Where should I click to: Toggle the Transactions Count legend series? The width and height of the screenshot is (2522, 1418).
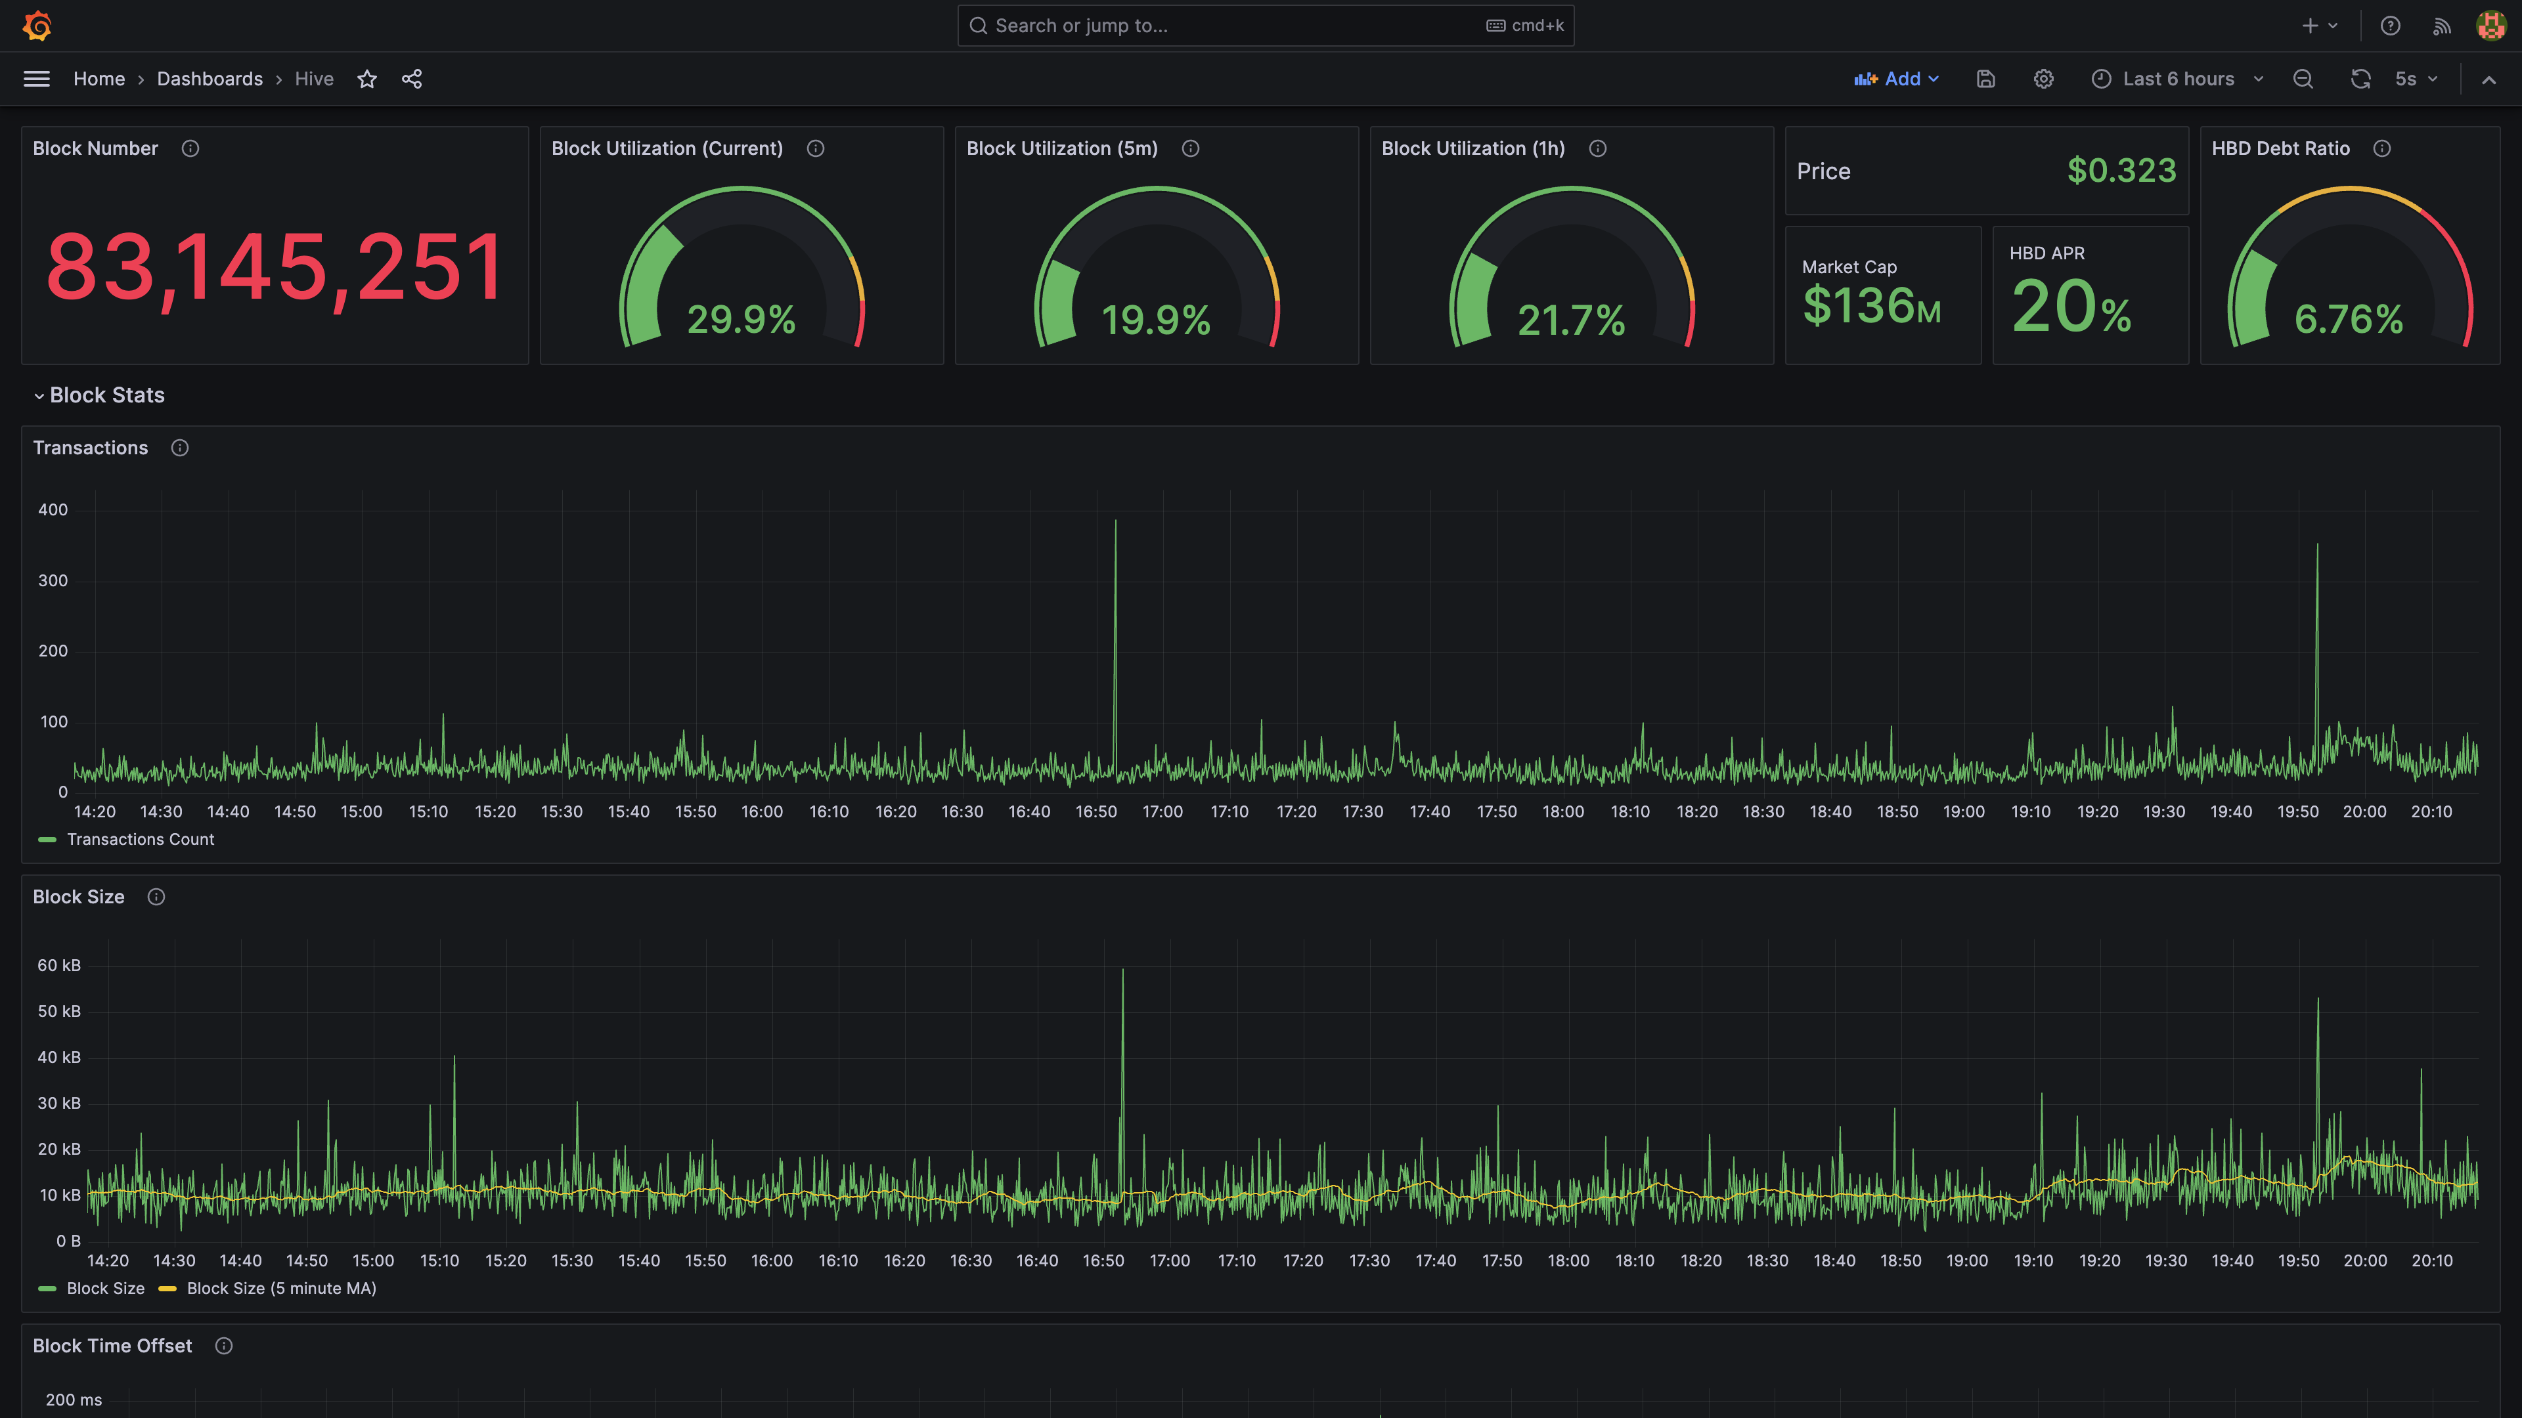(140, 840)
